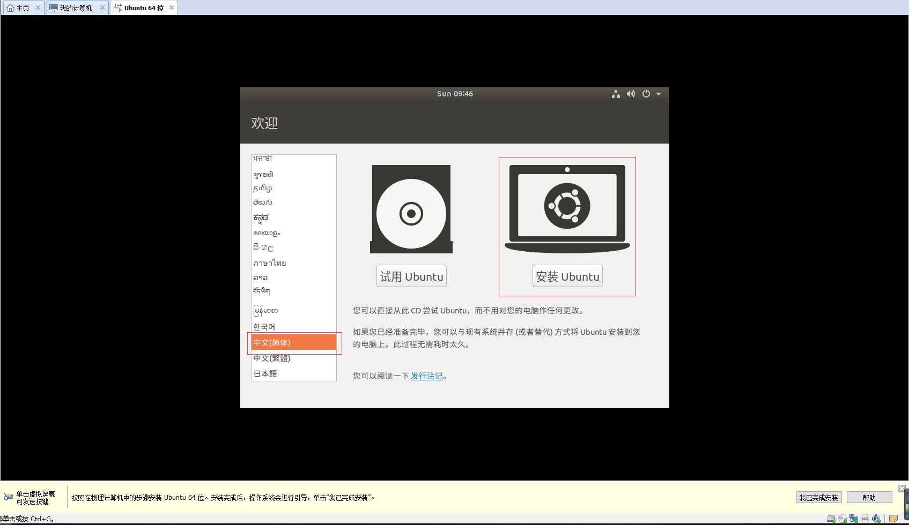The height and width of the screenshot is (525, 909).
Task: Select ລາວ in the language list
Action: 294,277
